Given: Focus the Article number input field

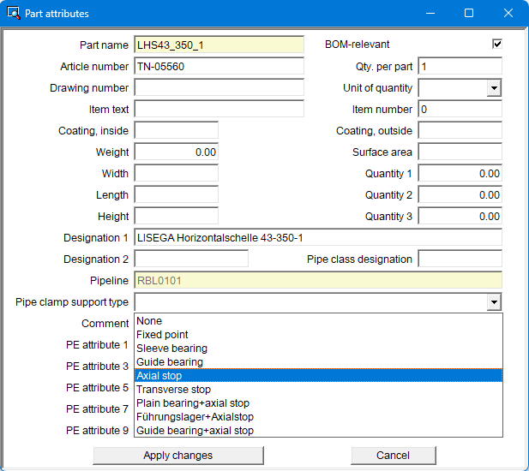Looking at the screenshot, I should pos(219,67).
